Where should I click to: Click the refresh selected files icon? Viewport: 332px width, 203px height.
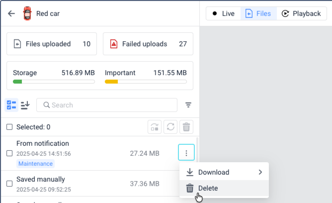(x=170, y=127)
